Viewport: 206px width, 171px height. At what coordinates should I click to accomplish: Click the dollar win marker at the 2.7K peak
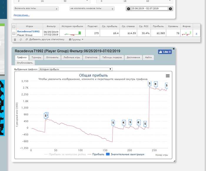[x=149, y=84]
